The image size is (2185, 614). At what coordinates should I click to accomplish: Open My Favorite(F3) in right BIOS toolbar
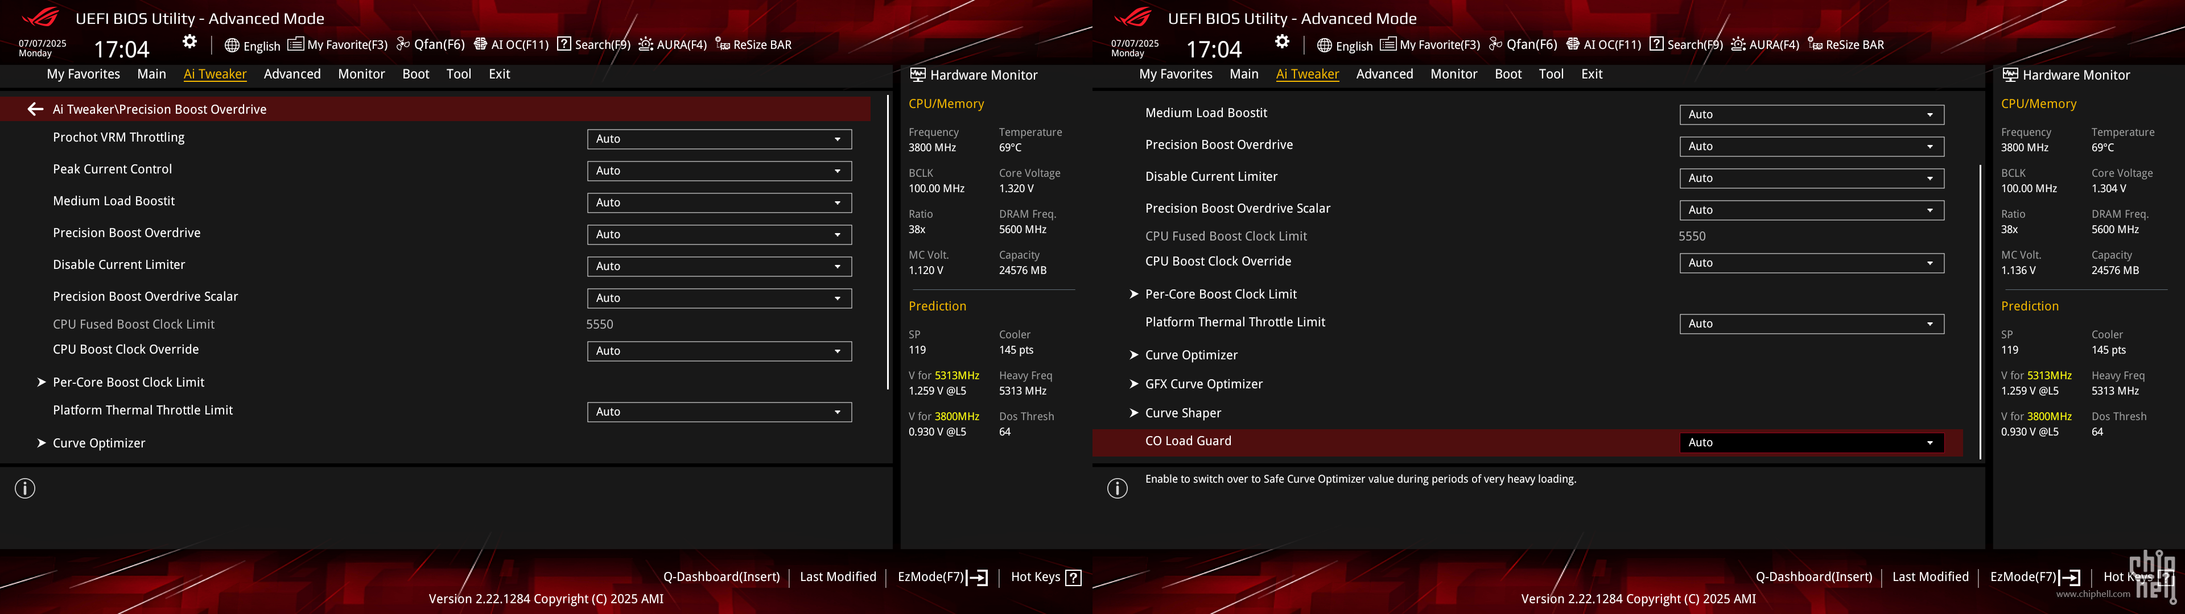1430,45
